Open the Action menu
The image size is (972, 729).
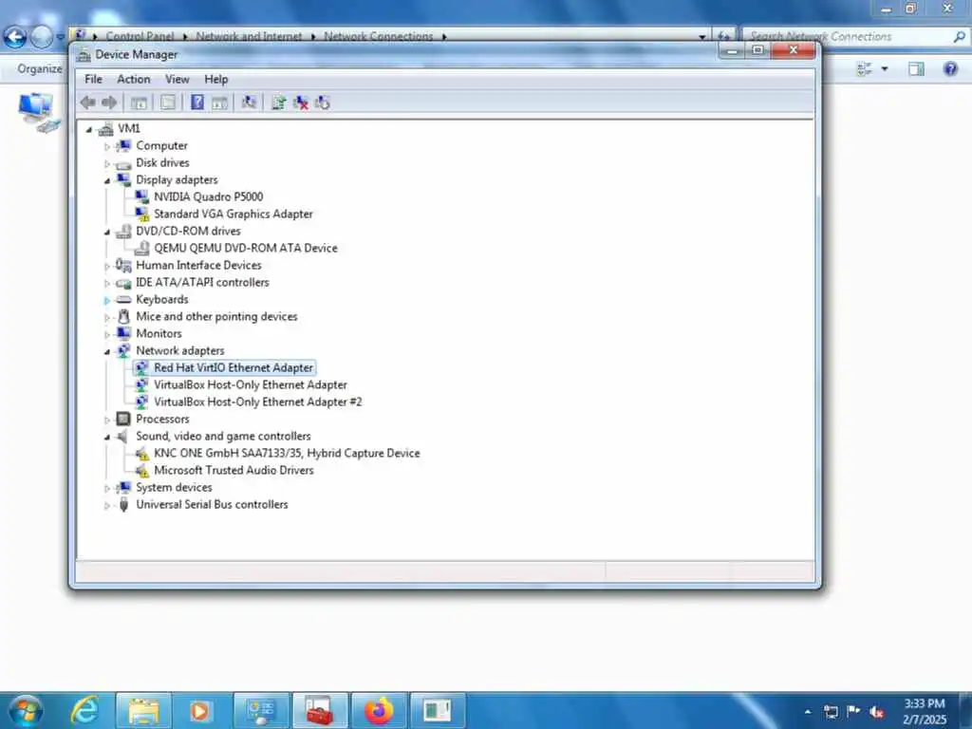(x=133, y=79)
